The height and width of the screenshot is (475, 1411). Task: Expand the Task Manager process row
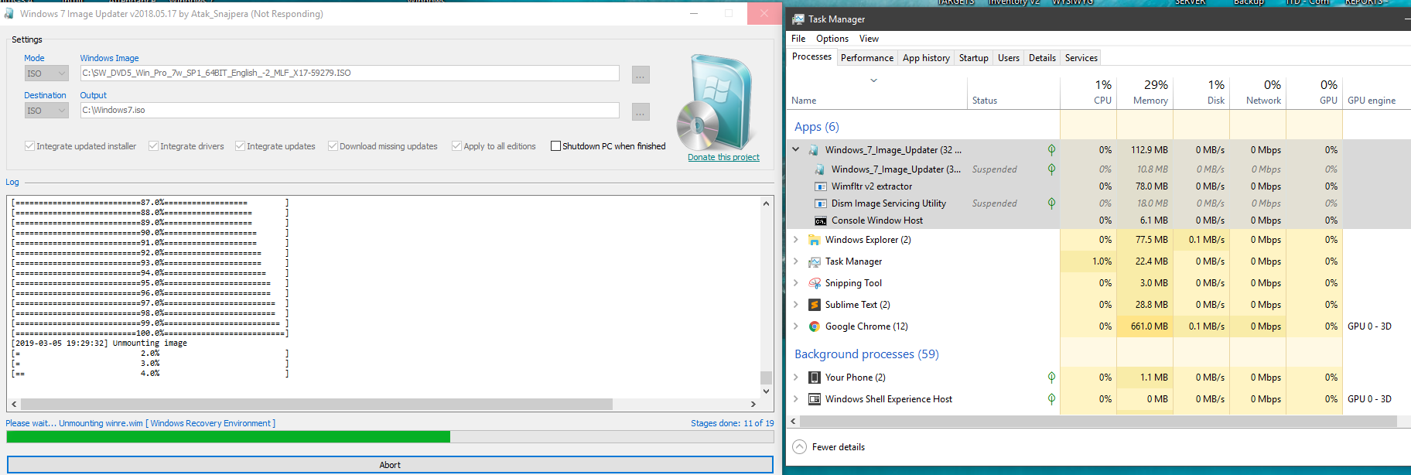(796, 261)
